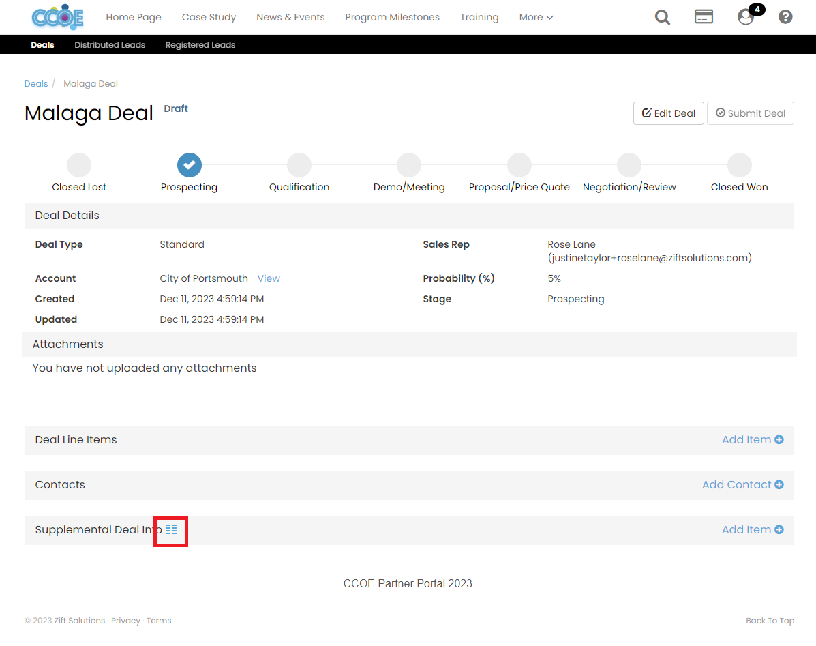
Task: Go to Home Page menu
Action: point(134,17)
